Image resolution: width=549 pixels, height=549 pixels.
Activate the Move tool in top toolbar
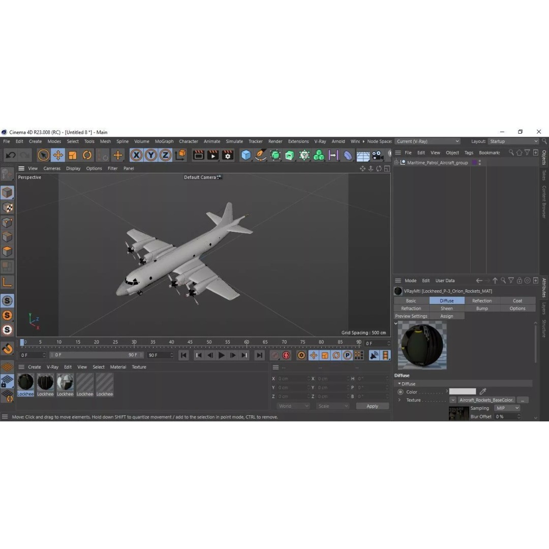point(58,155)
